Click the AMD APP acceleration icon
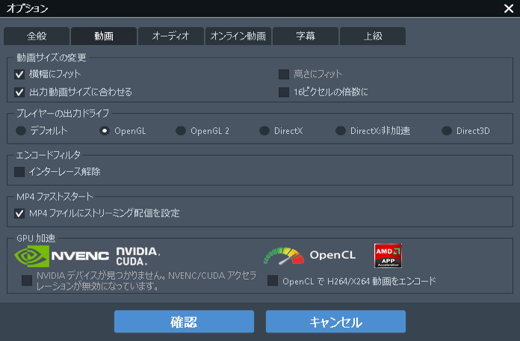The image size is (520, 341). click(389, 256)
